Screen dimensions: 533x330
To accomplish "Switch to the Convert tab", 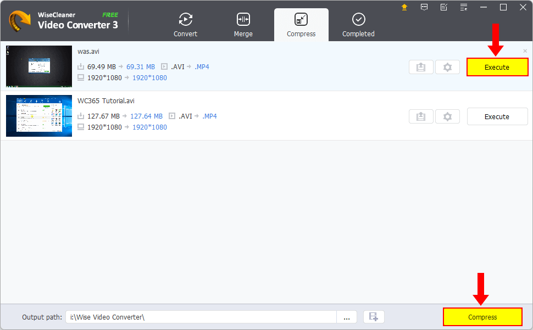I will 186,25.
